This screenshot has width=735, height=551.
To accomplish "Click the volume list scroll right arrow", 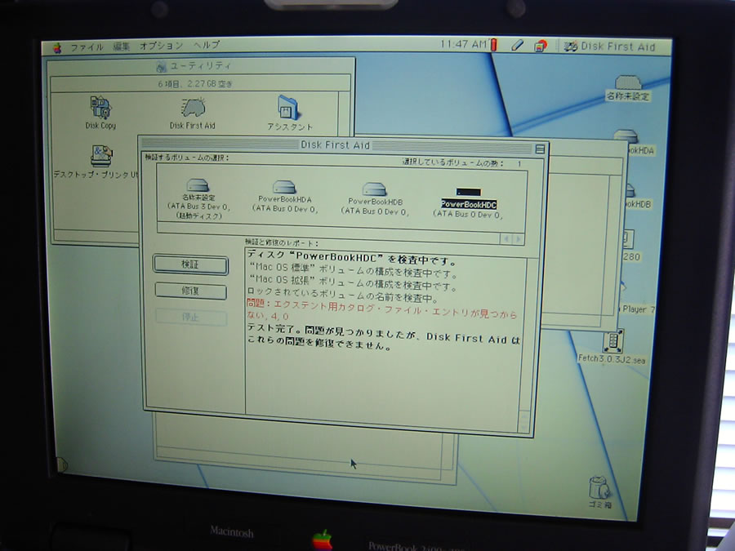I will (x=518, y=239).
